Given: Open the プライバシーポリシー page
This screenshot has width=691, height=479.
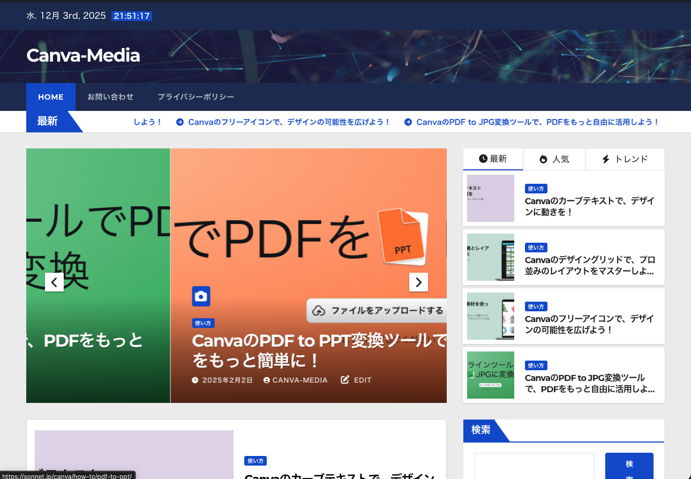Looking at the screenshot, I should [x=196, y=97].
